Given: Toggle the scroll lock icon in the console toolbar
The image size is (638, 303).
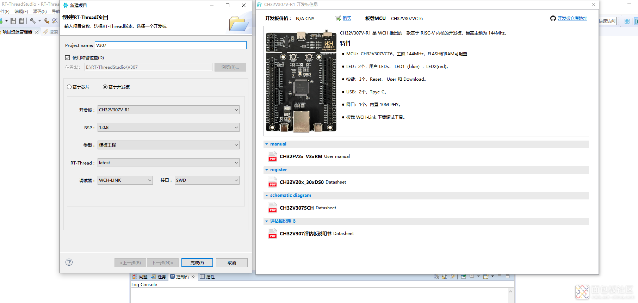Looking at the screenshot, I should pos(444,277).
